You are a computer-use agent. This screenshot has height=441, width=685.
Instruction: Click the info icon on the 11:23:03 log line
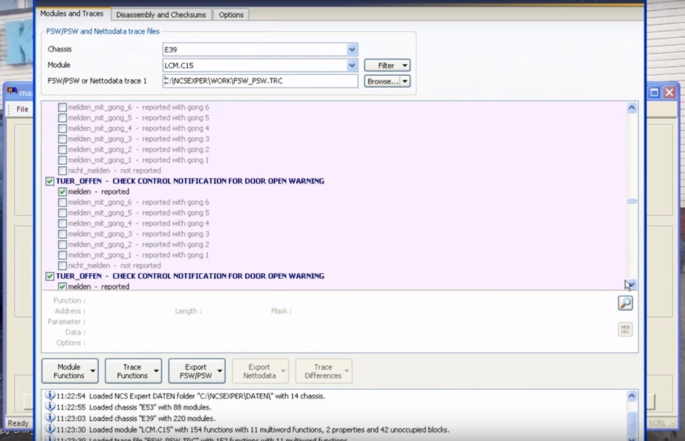click(x=50, y=418)
